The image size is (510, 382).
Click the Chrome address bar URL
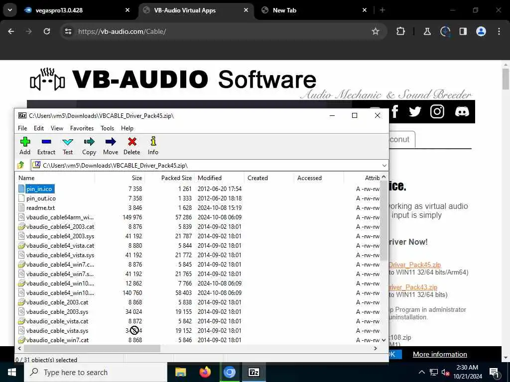click(x=122, y=31)
